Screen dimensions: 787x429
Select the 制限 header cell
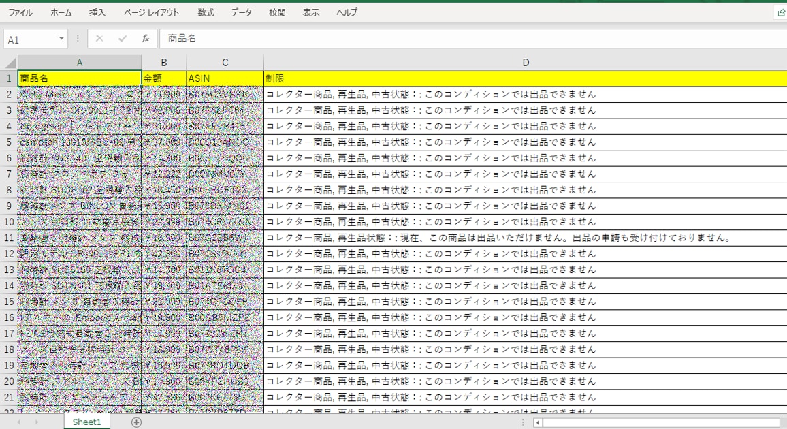coord(526,78)
